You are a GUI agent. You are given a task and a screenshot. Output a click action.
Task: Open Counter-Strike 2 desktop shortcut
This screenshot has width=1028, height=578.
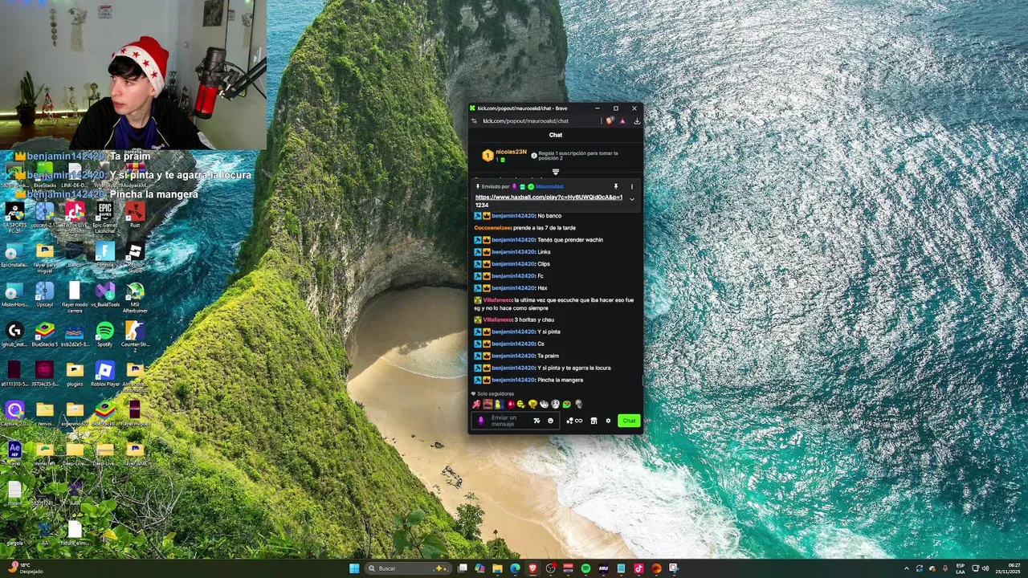pyautogui.click(x=135, y=336)
